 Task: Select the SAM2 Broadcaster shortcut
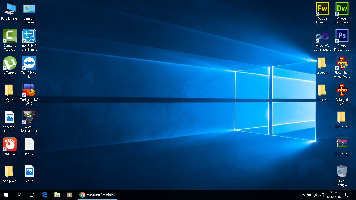[x=29, y=122]
